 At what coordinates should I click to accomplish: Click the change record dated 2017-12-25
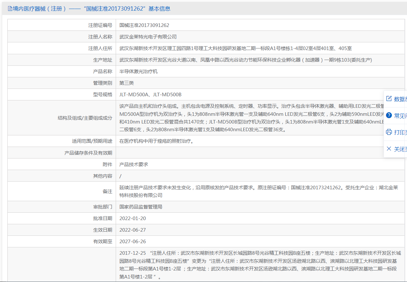pyautogui.click(x=260, y=265)
